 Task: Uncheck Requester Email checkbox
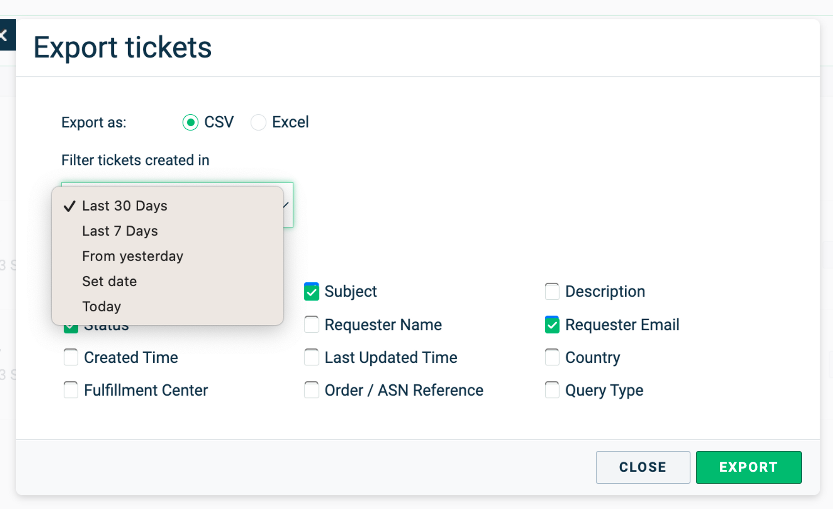pos(552,325)
